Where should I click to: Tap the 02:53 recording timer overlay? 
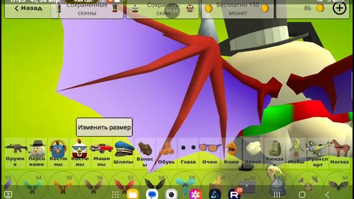(x=172, y=11)
